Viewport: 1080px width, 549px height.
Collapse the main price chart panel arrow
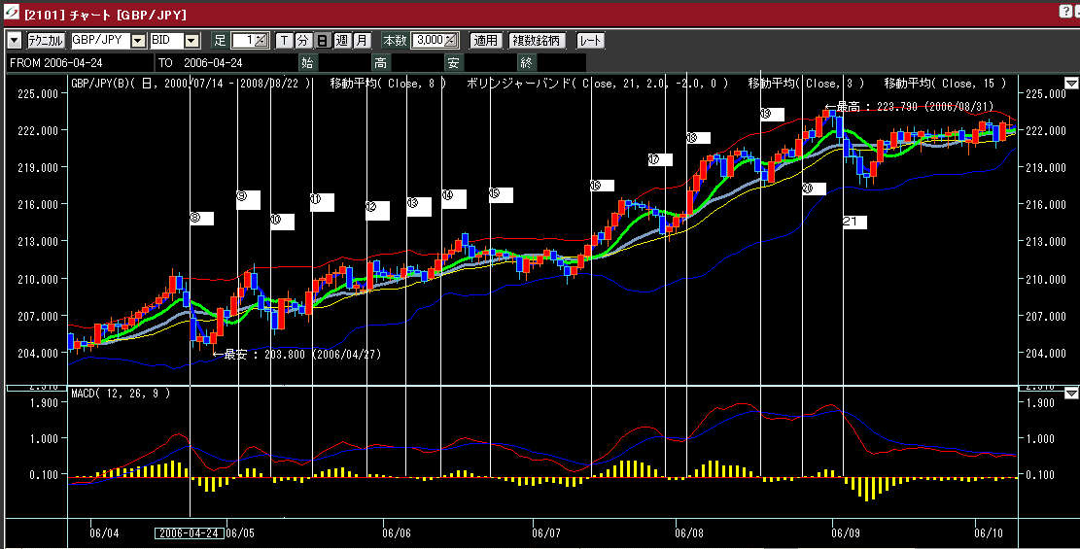tap(1071, 84)
